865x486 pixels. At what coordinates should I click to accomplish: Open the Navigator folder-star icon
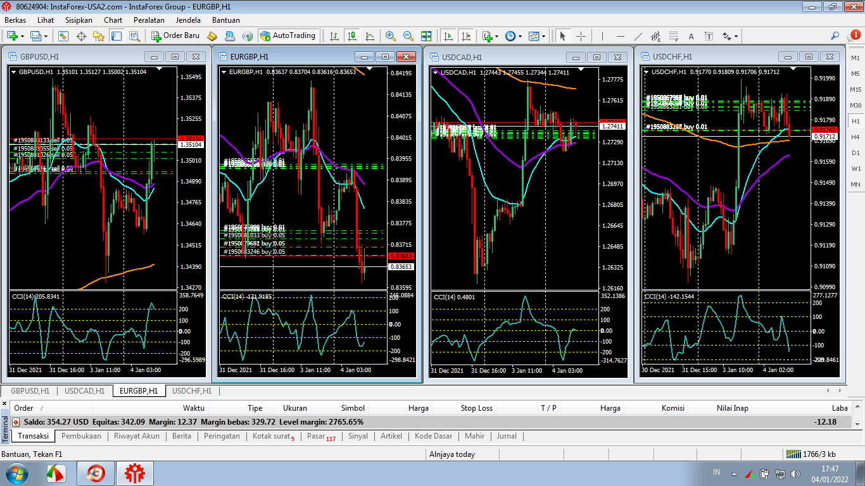click(x=98, y=36)
